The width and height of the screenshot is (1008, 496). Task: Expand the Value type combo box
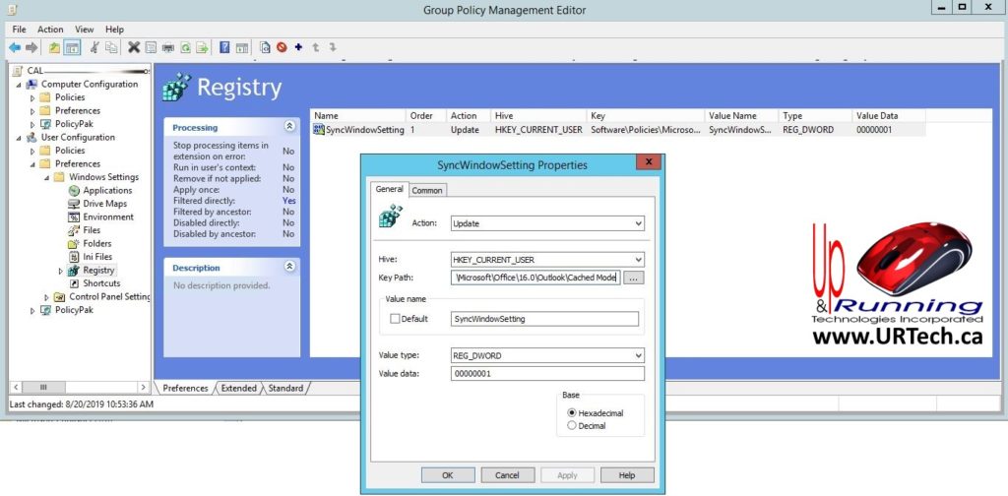tap(546, 355)
